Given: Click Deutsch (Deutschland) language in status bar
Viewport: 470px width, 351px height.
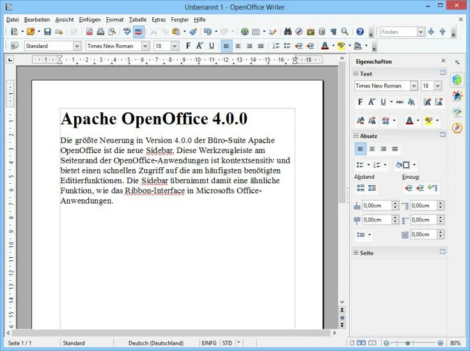Looking at the screenshot, I should pyautogui.click(x=156, y=343).
